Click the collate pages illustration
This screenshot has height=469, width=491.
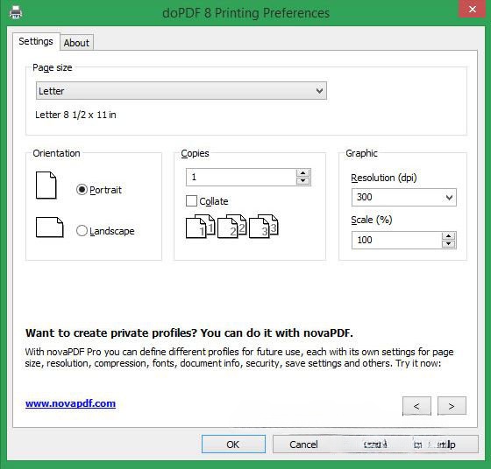click(231, 227)
